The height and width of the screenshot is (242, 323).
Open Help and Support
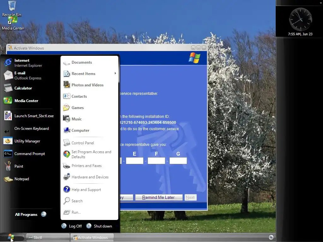[86, 189]
